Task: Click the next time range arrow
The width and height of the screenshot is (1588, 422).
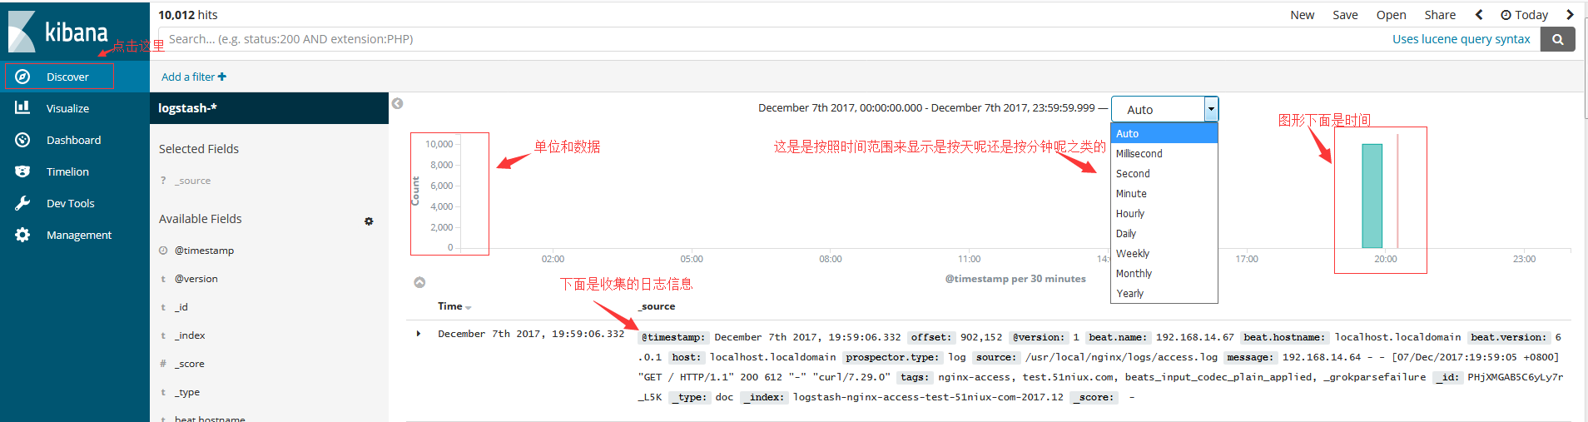Action: click(1570, 15)
